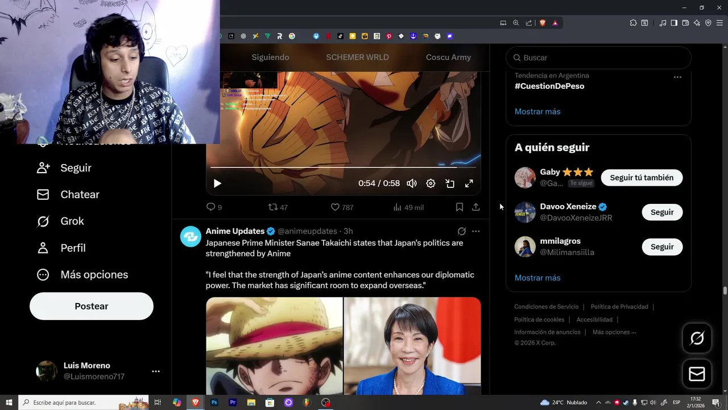Follow mmilagros
The width and height of the screenshot is (728, 410).
(x=662, y=247)
